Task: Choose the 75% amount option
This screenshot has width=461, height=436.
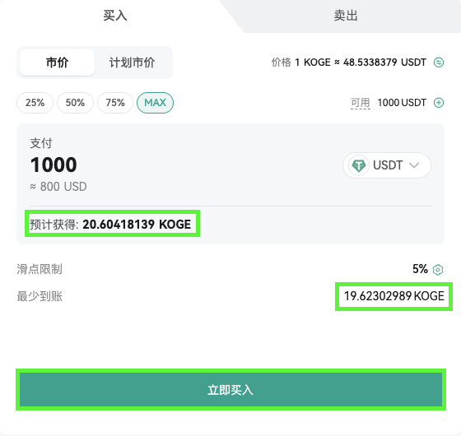Action: pyautogui.click(x=115, y=103)
